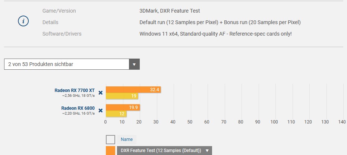347x155 pixels.
Task: Click the orange color swatch in legend
Action: (110, 151)
